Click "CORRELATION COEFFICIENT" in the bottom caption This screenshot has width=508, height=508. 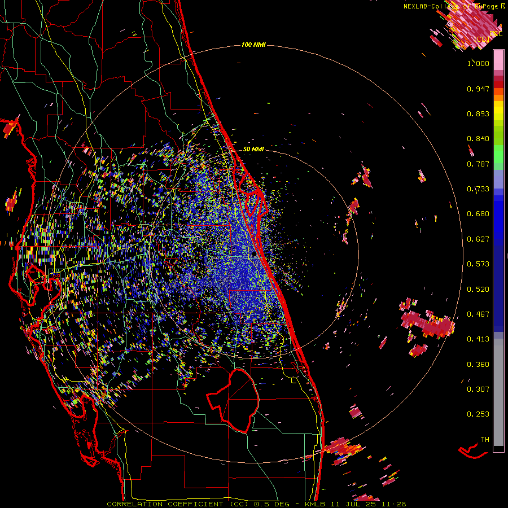click(165, 504)
